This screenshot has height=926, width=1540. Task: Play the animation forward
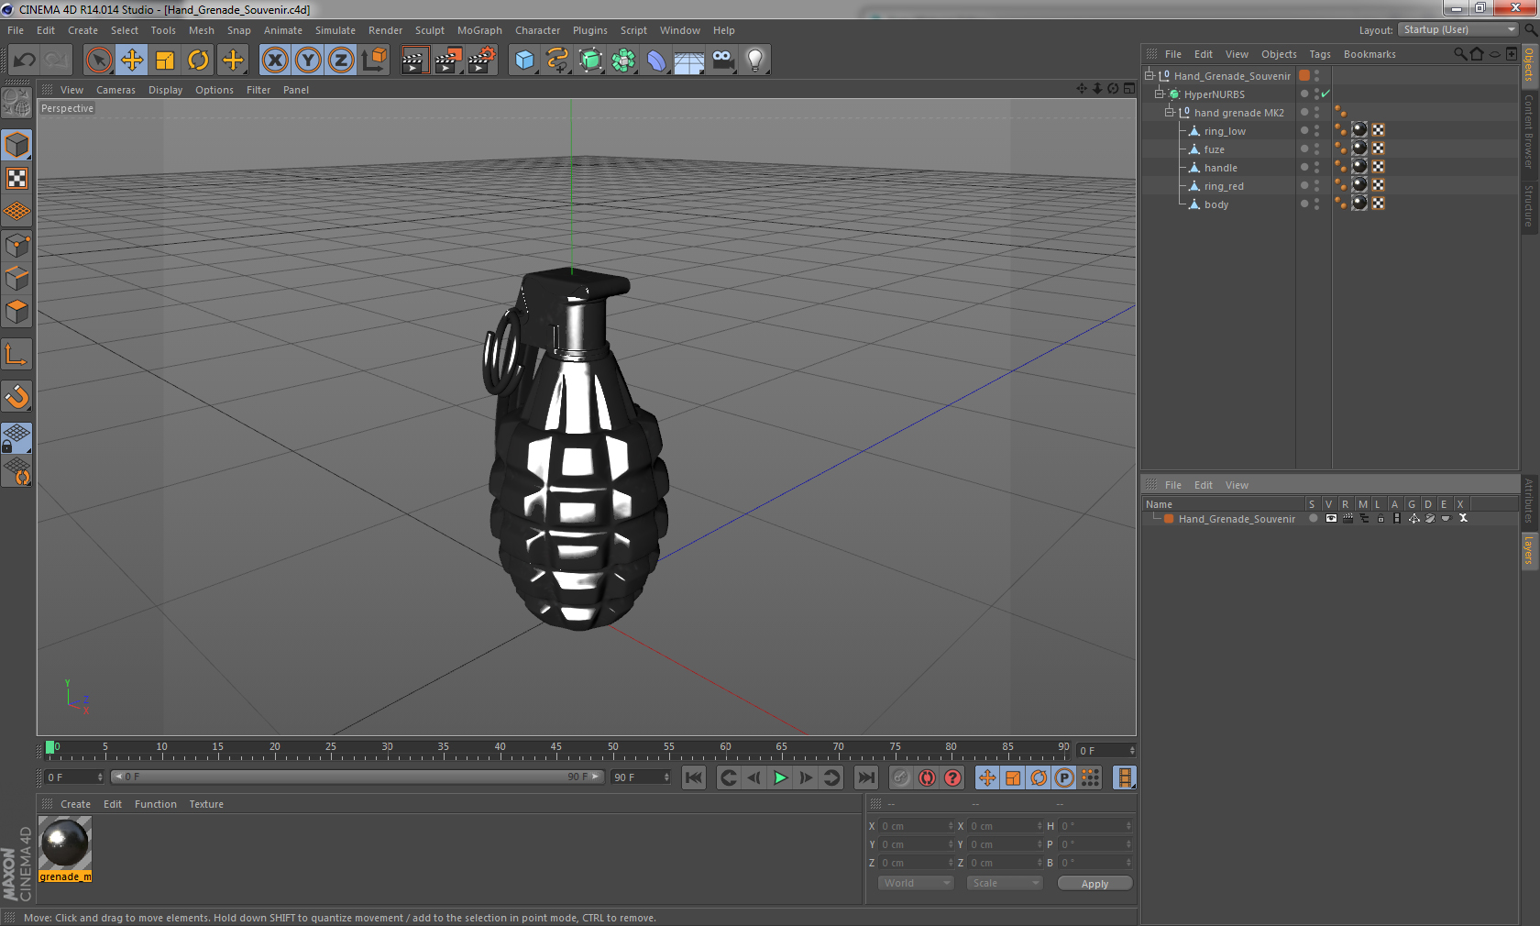tap(780, 777)
